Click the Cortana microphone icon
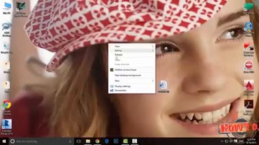Viewport: 259px width, 145px height. point(70,141)
